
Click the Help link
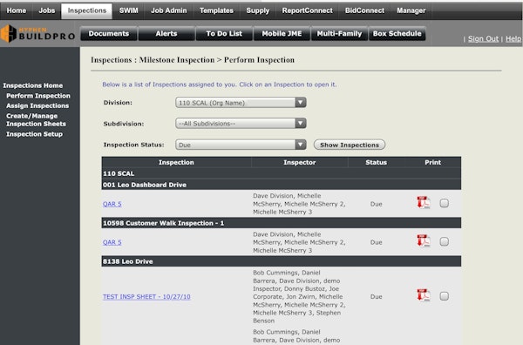click(513, 38)
